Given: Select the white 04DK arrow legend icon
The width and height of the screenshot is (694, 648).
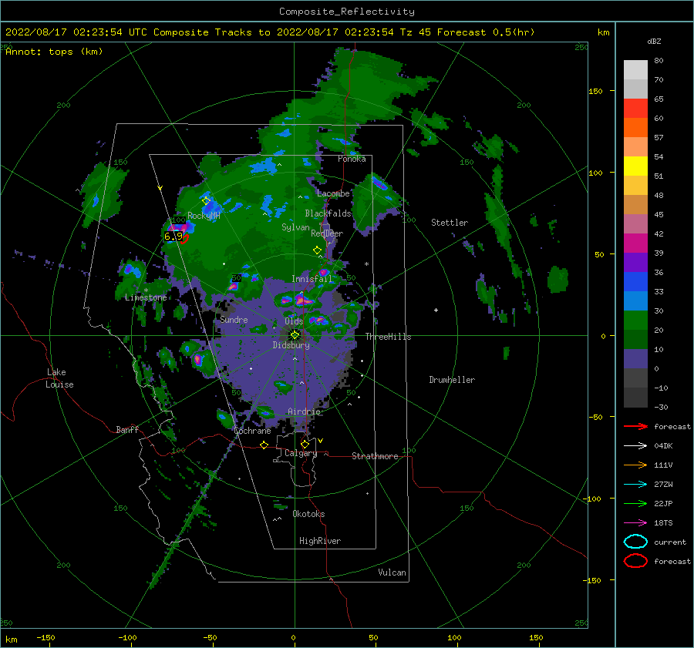Looking at the screenshot, I should coord(635,445).
